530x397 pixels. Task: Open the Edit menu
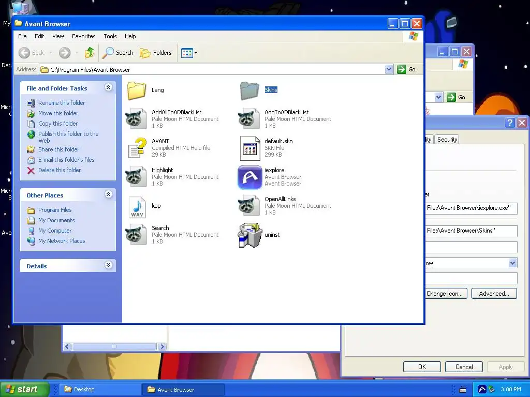click(x=39, y=36)
